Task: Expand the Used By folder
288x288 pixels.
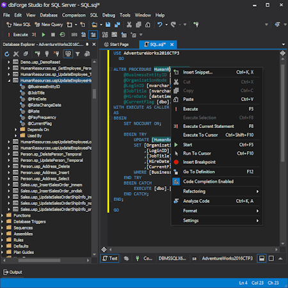Action: point(15,136)
